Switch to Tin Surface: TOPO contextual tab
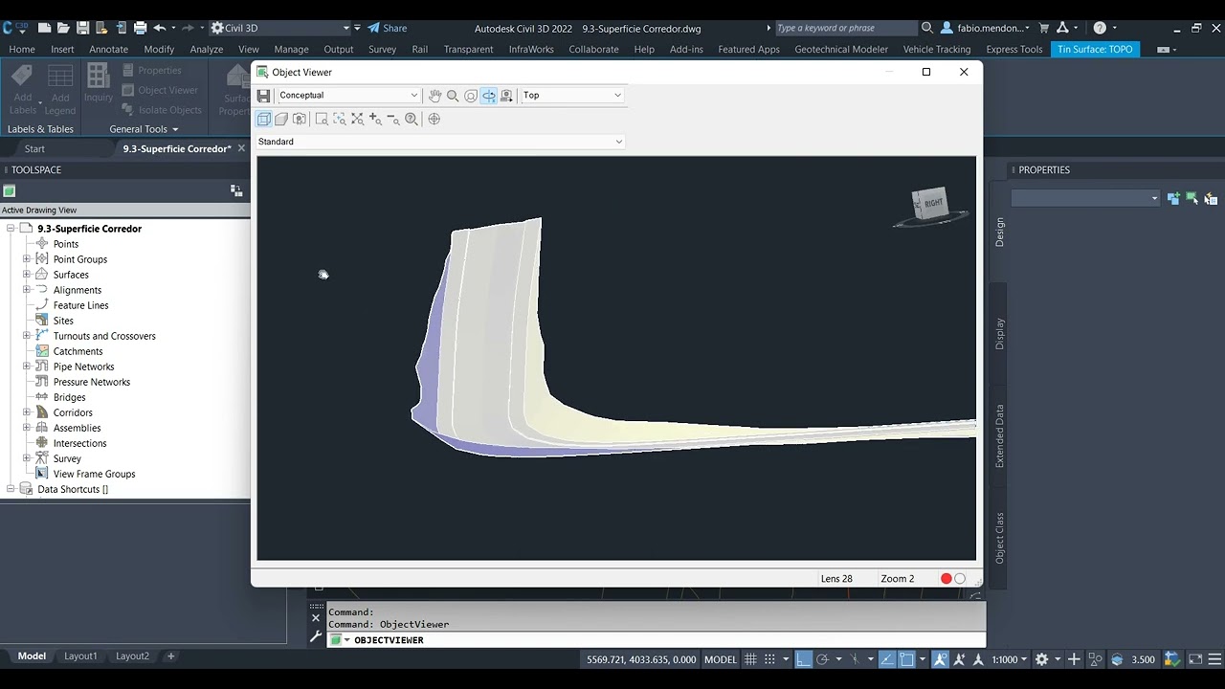The width and height of the screenshot is (1225, 689). [1095, 49]
